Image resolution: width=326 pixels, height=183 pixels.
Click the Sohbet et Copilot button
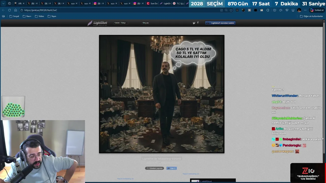coord(317,10)
